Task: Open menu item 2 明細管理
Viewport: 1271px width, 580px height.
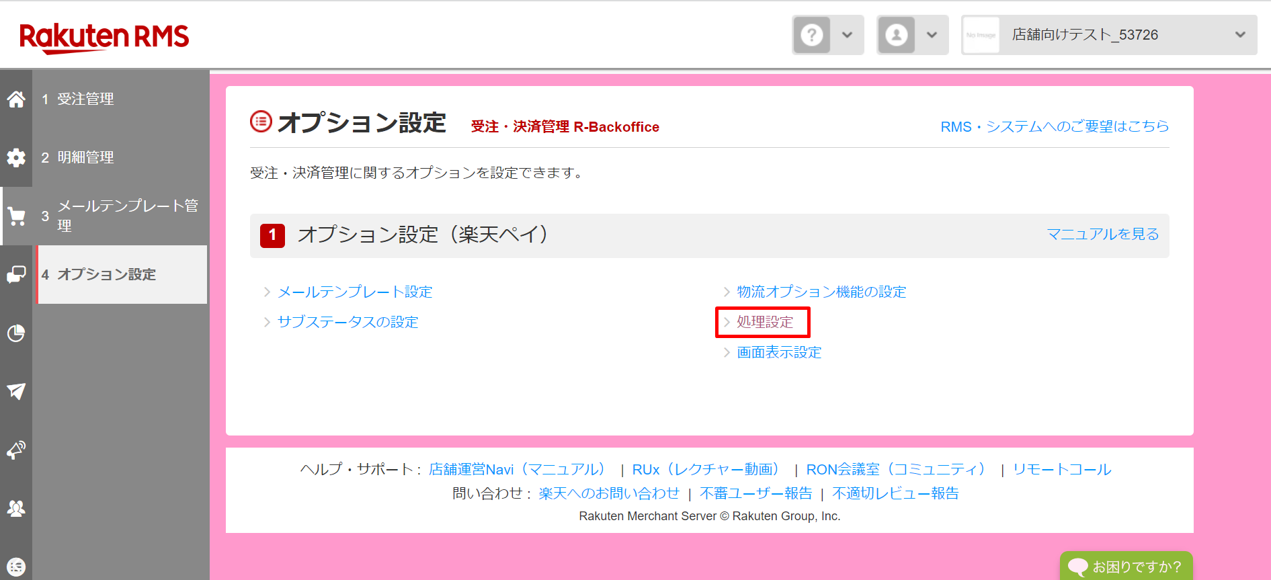Action: 121,158
